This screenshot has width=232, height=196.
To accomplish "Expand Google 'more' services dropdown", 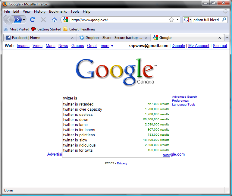I will point(107,46).
